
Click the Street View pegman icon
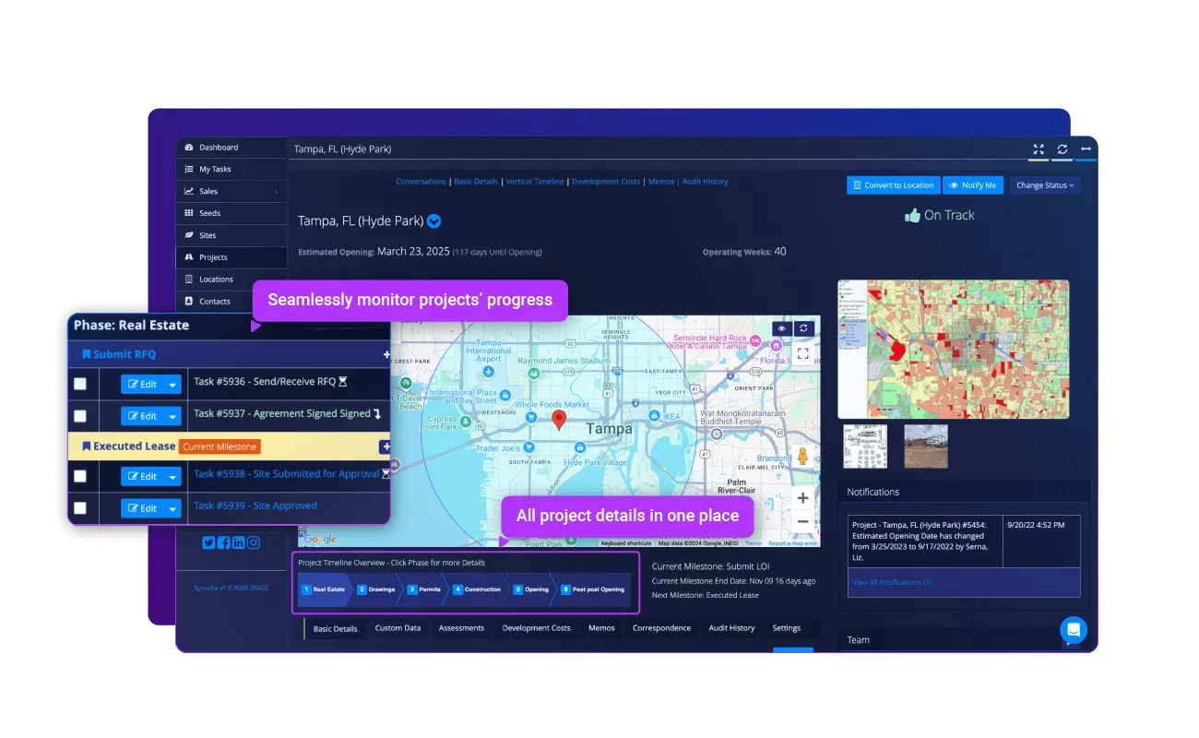pyautogui.click(x=802, y=457)
